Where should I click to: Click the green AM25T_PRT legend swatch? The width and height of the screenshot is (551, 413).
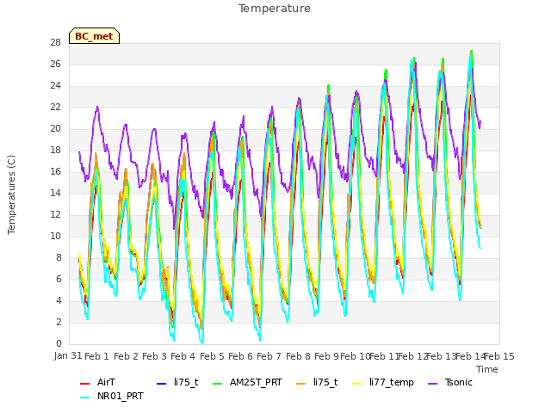coord(218,384)
